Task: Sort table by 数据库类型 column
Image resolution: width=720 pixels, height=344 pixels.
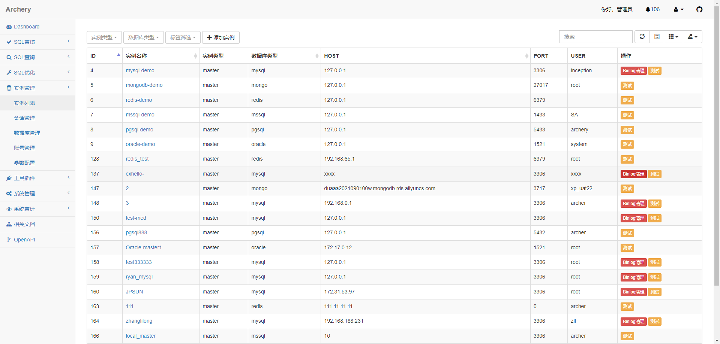Action: tap(284, 56)
